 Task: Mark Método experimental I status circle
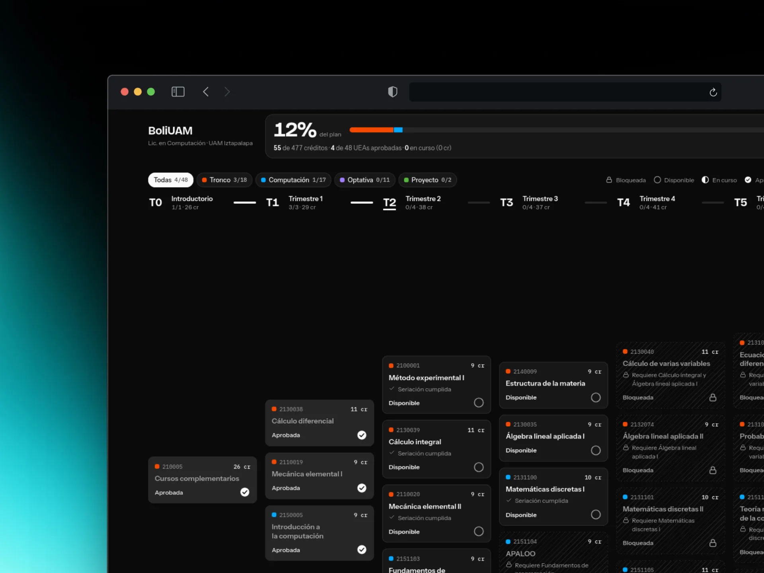click(479, 403)
